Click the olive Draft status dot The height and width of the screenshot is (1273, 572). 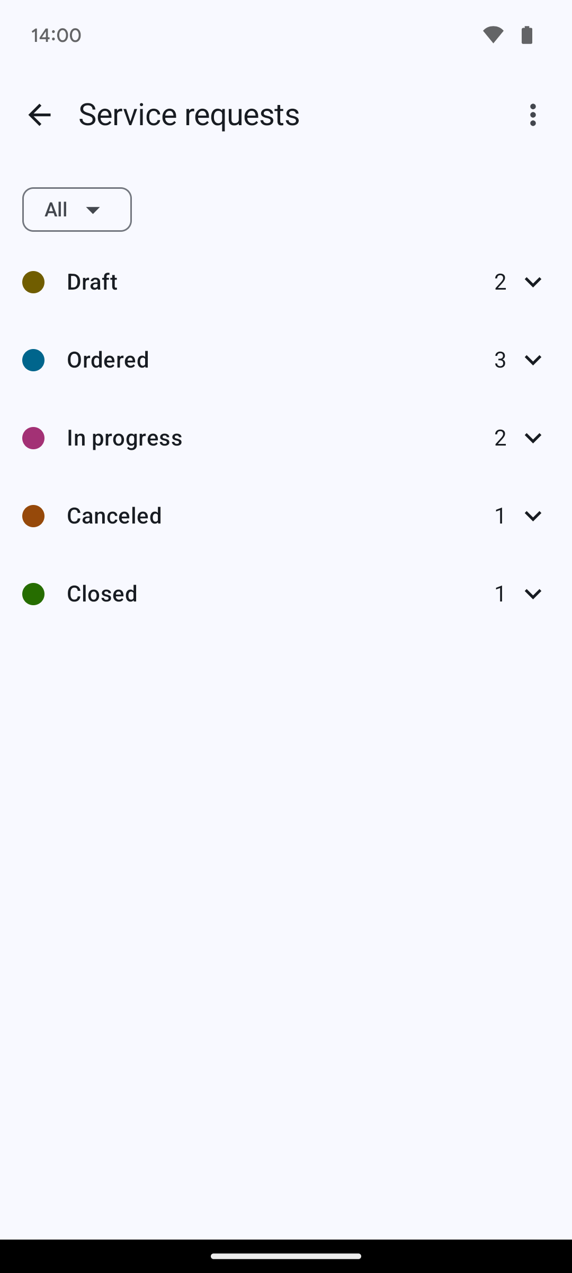[33, 282]
